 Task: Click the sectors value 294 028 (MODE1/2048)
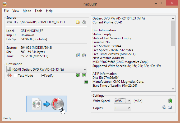[36, 48]
